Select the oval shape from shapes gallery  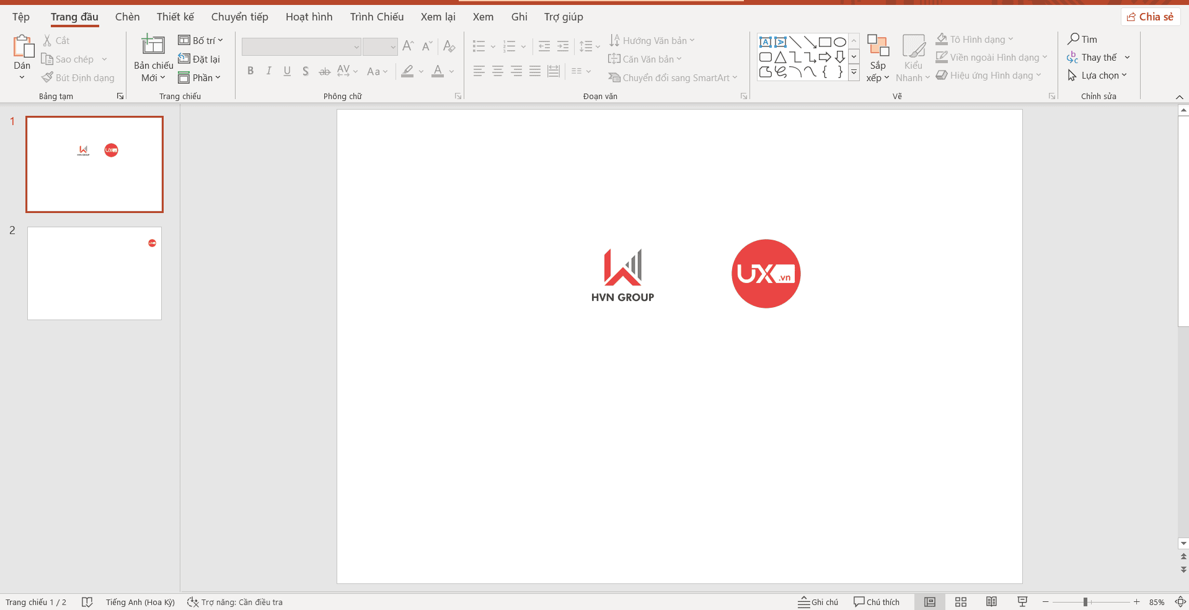point(840,41)
